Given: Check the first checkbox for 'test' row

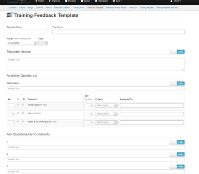Looking at the screenshot, I should click(18, 113).
